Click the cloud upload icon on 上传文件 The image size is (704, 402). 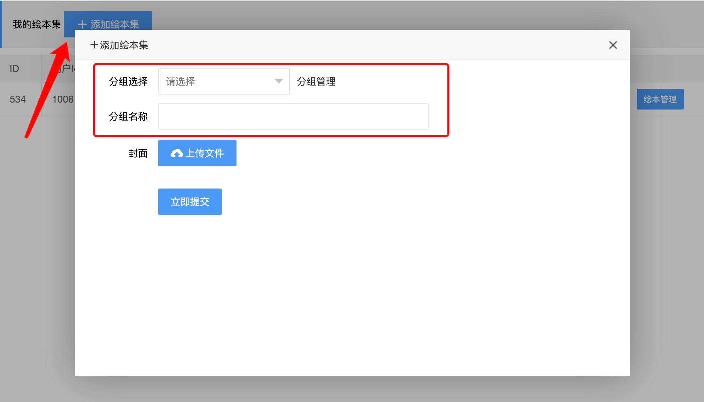pyautogui.click(x=178, y=153)
